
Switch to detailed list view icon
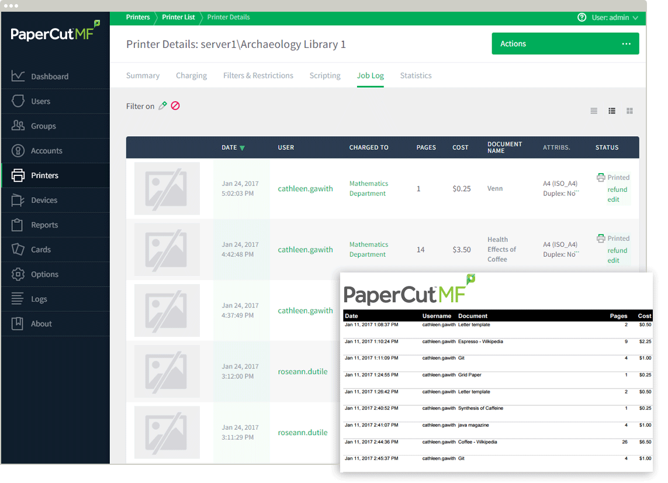612,111
